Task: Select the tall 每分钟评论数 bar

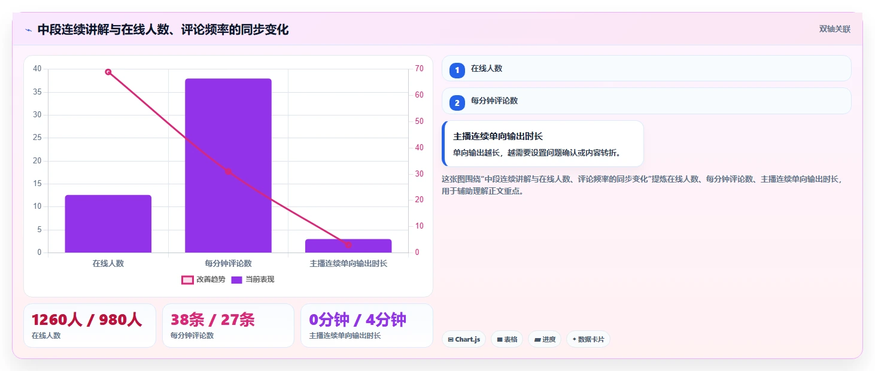Action: (x=228, y=166)
